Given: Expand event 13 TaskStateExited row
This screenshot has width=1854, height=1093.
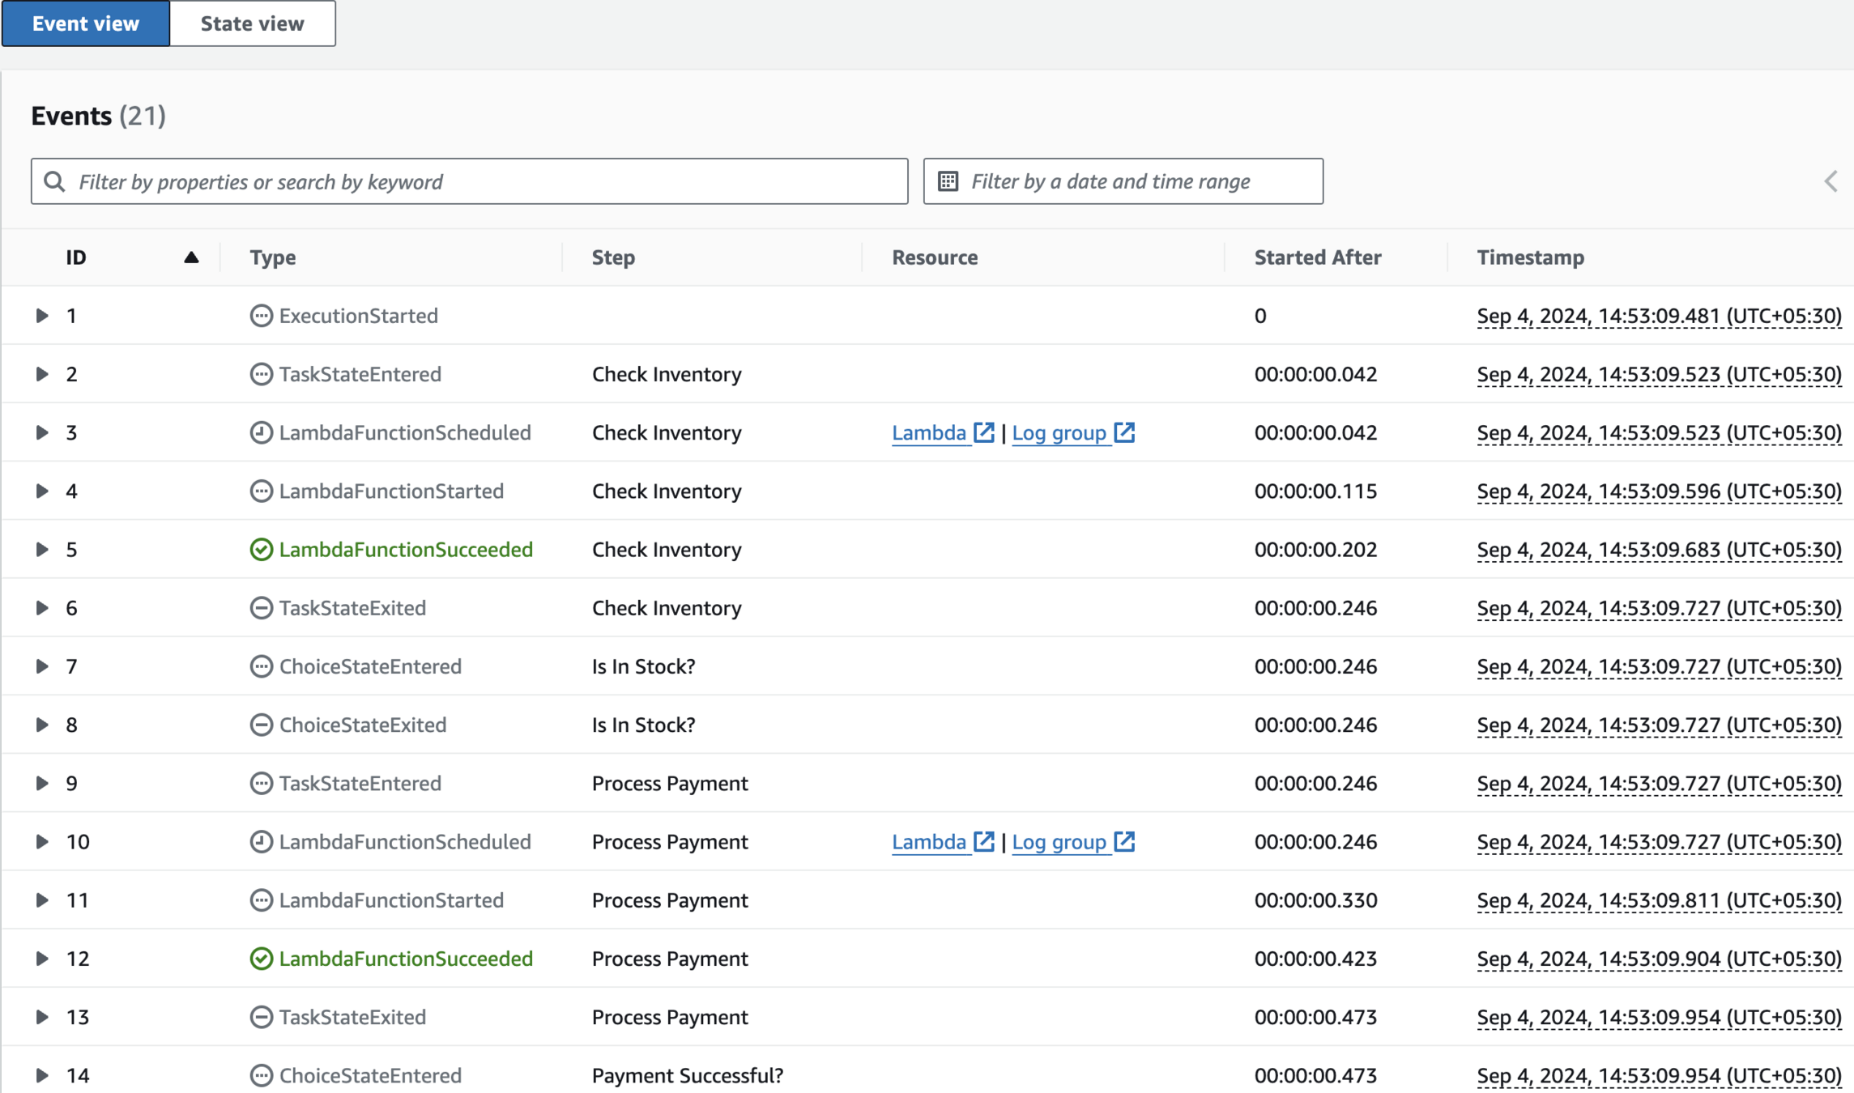Looking at the screenshot, I should [x=41, y=1017].
